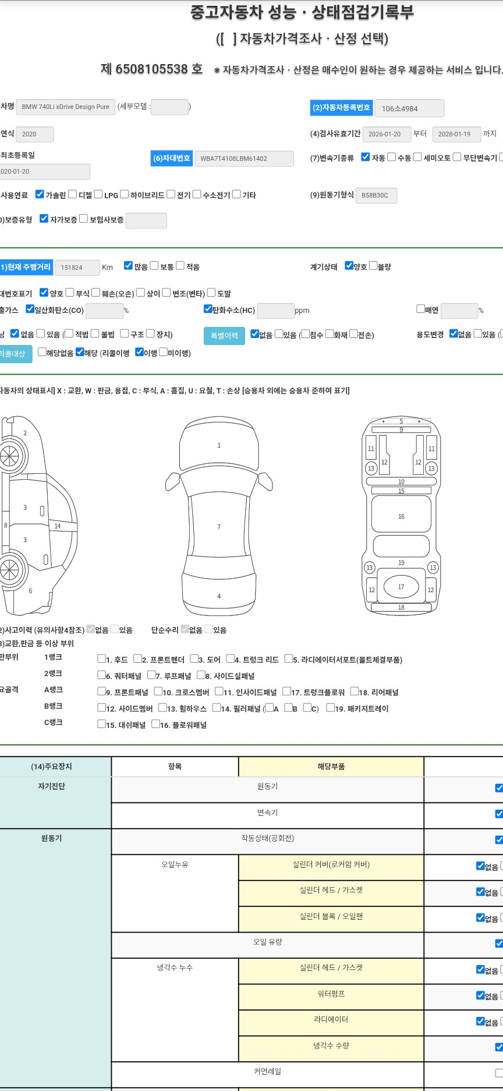Toggle the 계기상태 양호 checkbox
Viewport: 503px width, 1091px height.
pos(349,266)
